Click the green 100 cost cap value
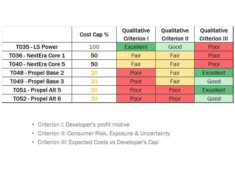Image resolution: width=235 pixels, height=176 pixels. point(94,47)
